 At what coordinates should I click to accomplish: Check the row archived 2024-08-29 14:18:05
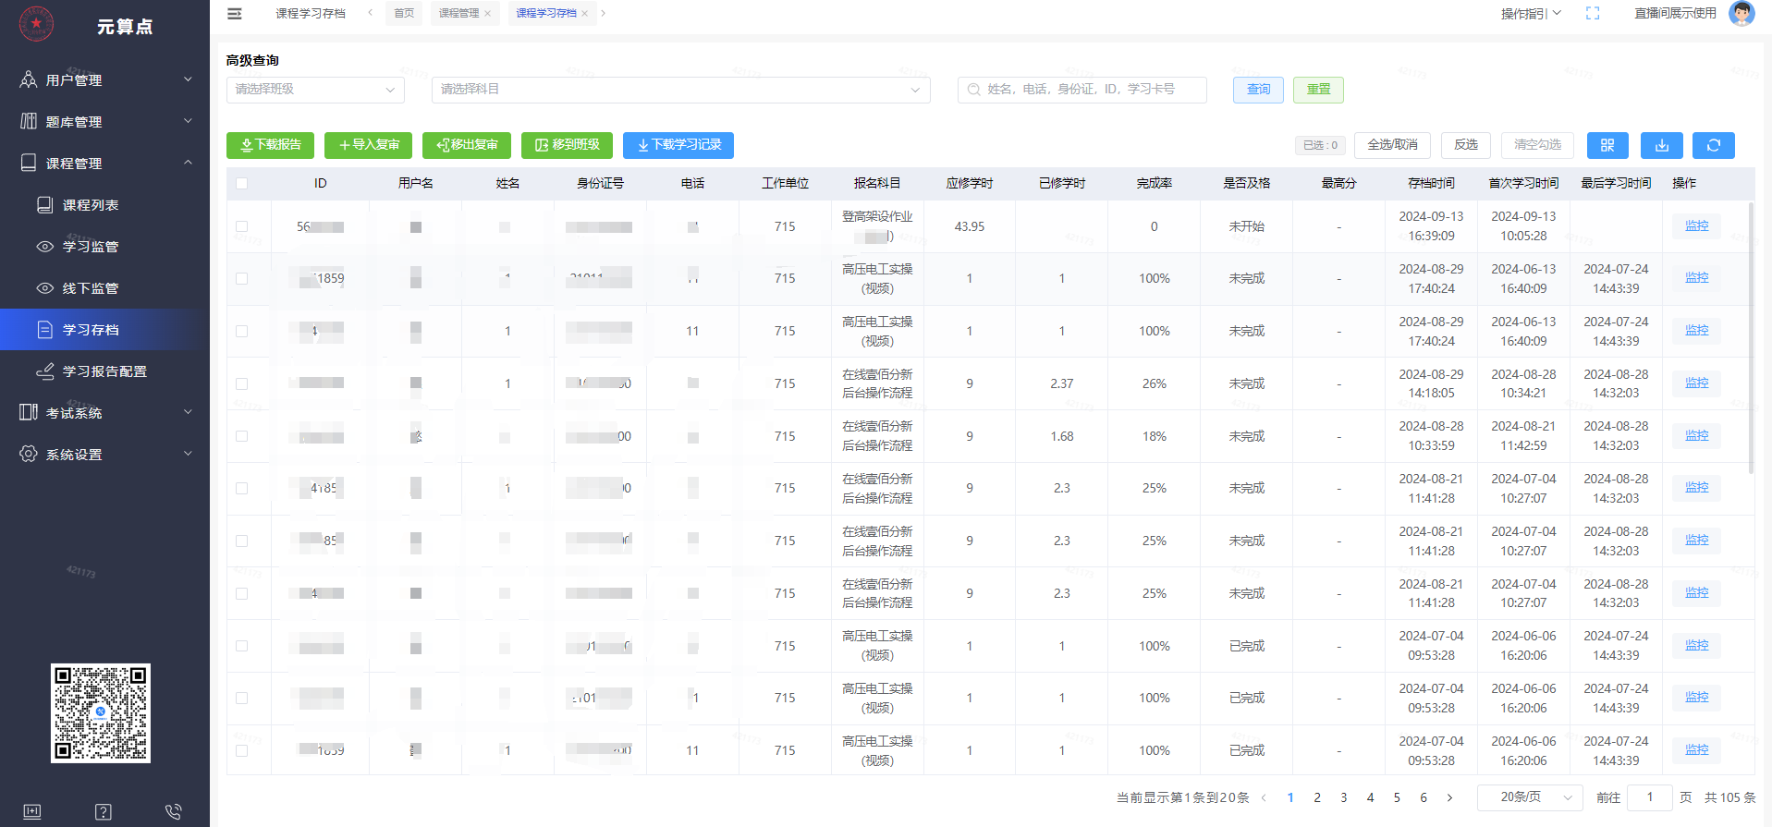click(x=242, y=383)
